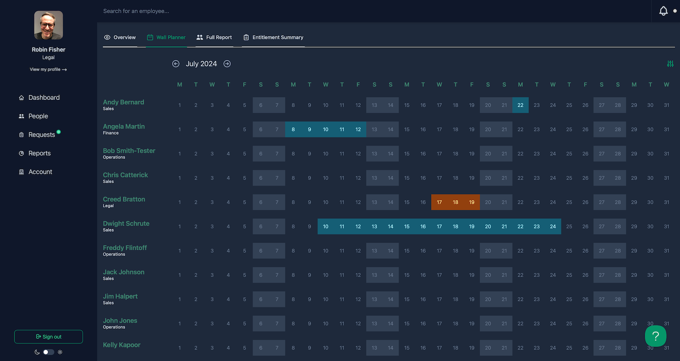
Task: Click the Sign out button
Action: click(x=48, y=337)
